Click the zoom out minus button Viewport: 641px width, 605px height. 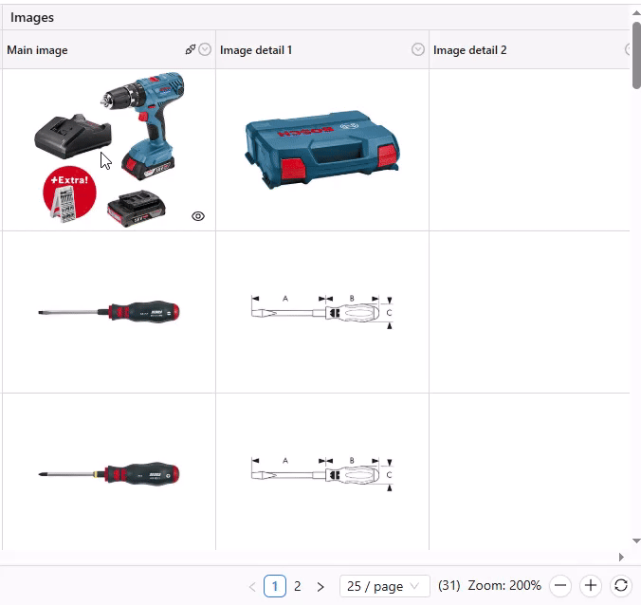[x=560, y=586]
